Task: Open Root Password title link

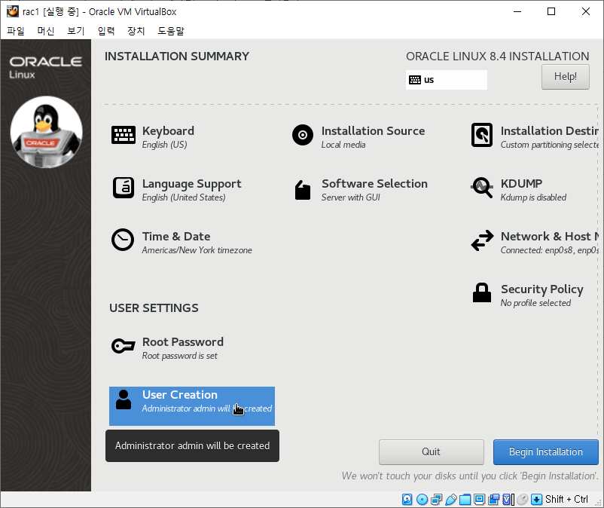Action: 183,342
